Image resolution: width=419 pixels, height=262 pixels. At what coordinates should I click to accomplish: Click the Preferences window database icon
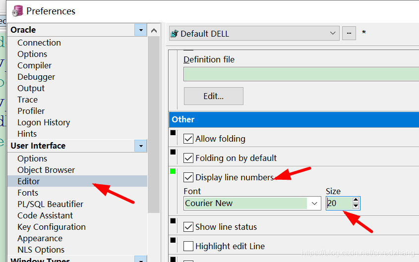coord(18,11)
